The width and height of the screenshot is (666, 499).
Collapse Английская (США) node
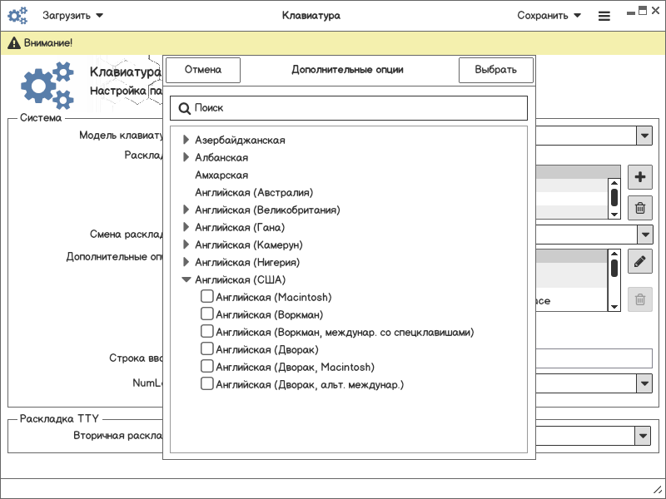[186, 279]
